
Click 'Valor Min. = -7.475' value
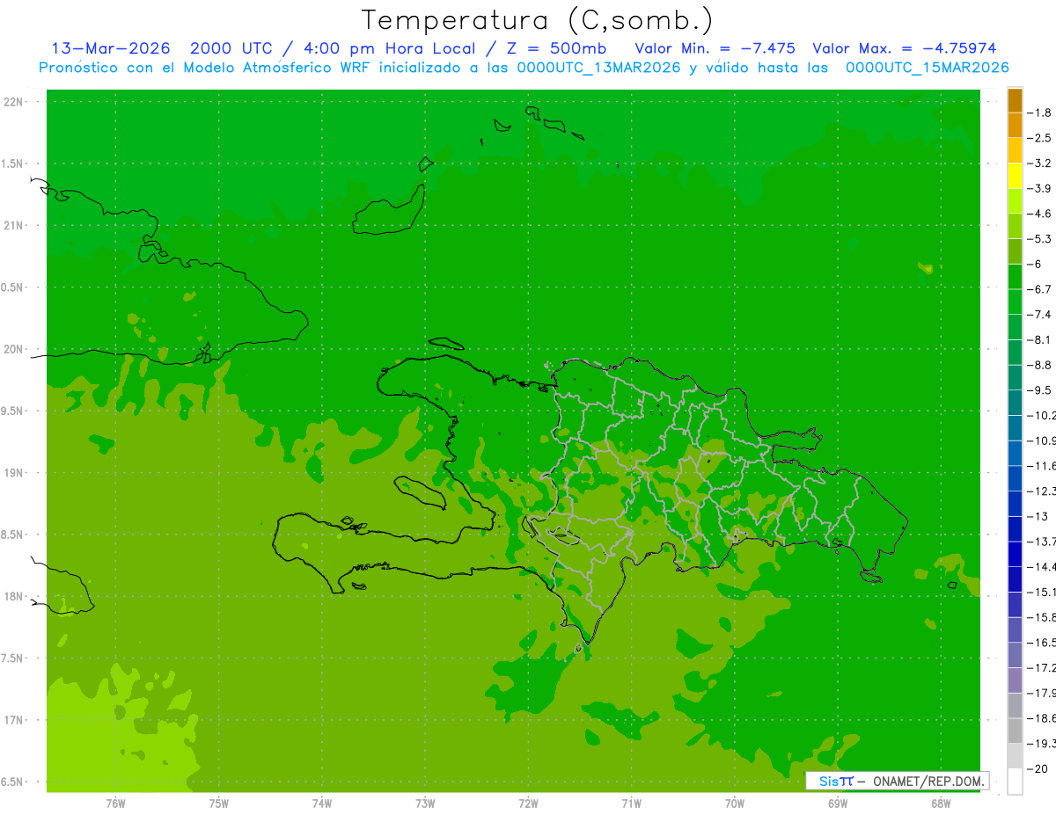coord(715,48)
